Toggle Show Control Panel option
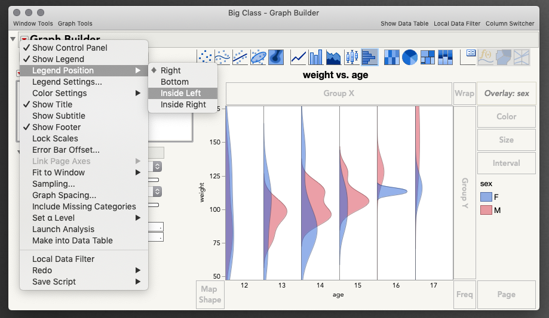Image resolution: width=549 pixels, height=318 pixels. (x=84, y=48)
